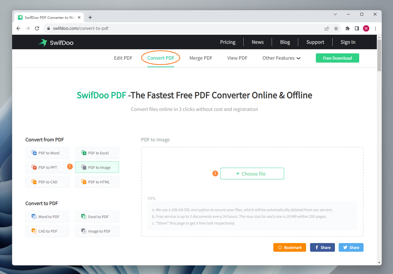Screen dimensions: 393x274
Task: Open the browser extensions puzzle icon
Action: 348,28
